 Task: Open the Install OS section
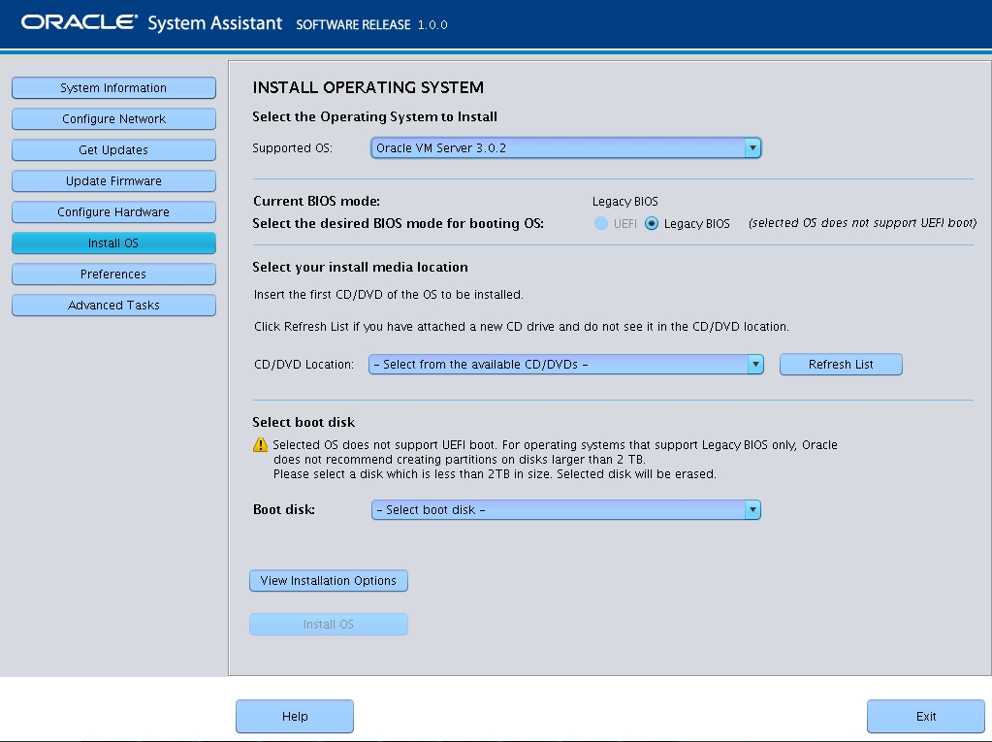[x=113, y=242]
